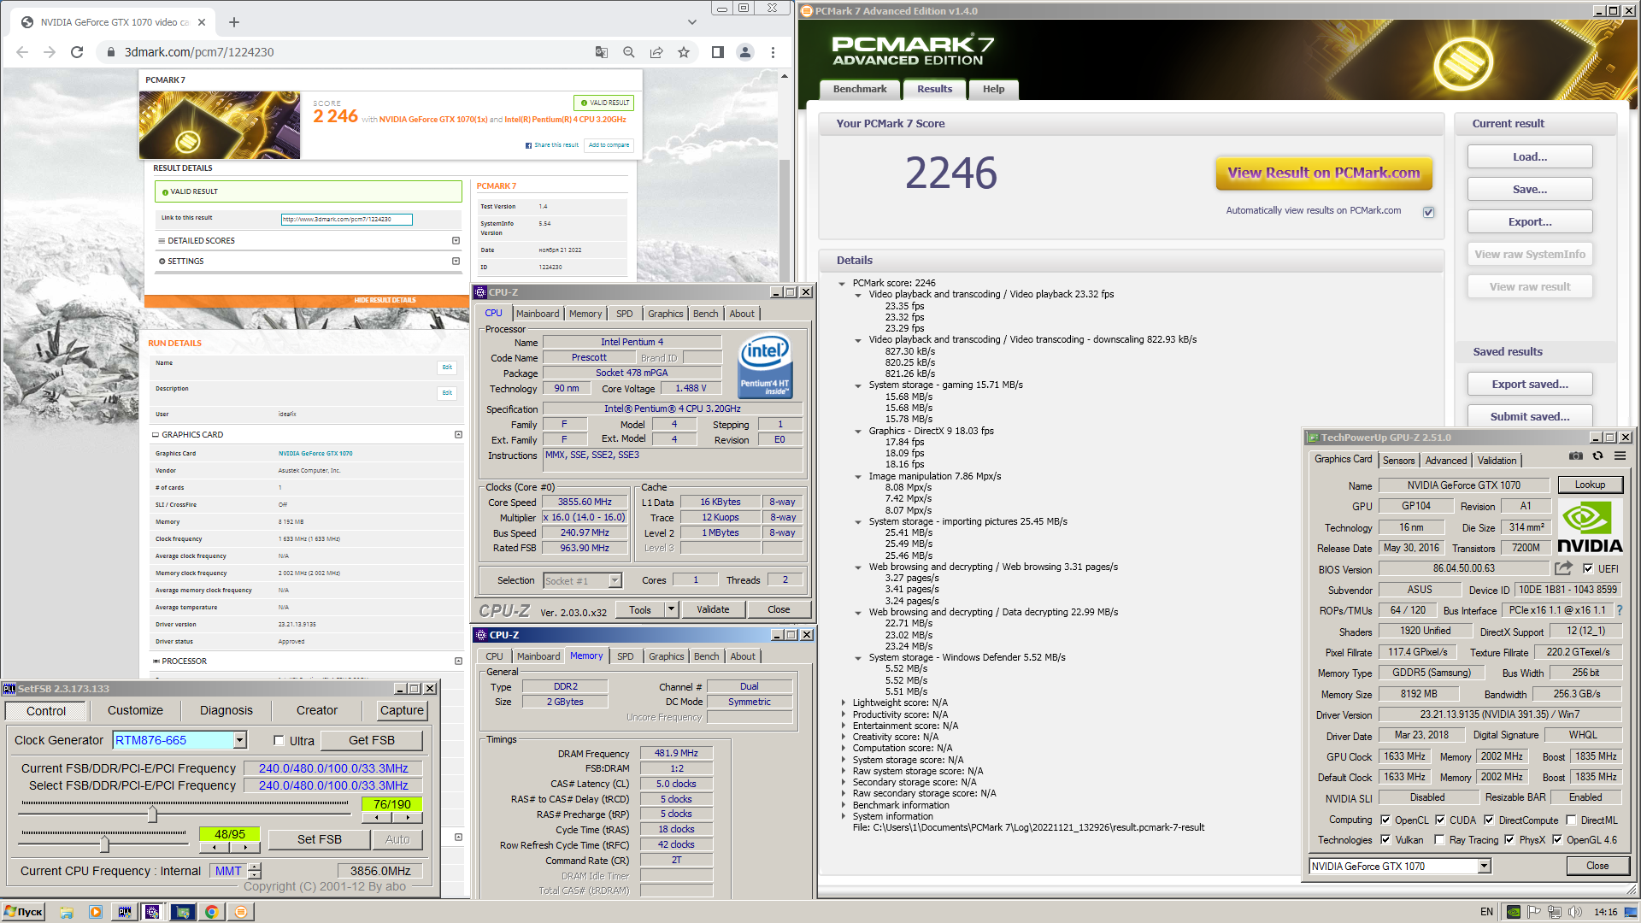Click the Export... button in PCMark 7
Viewport: 1641px width, 923px height.
1530,222
